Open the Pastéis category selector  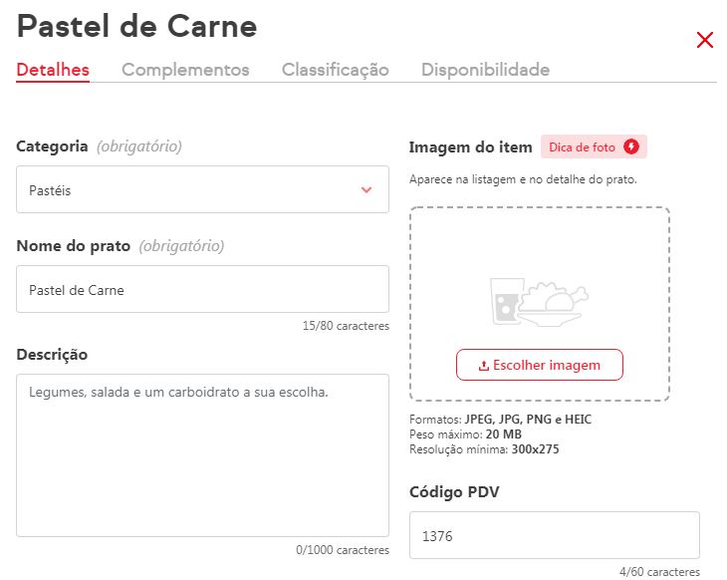click(x=189, y=189)
